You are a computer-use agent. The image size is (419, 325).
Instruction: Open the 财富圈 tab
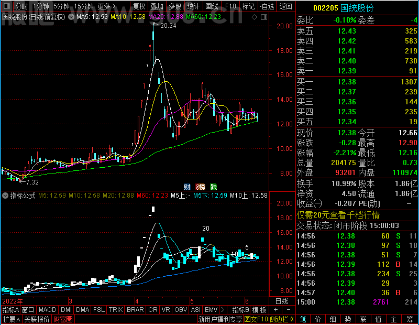click(63, 319)
